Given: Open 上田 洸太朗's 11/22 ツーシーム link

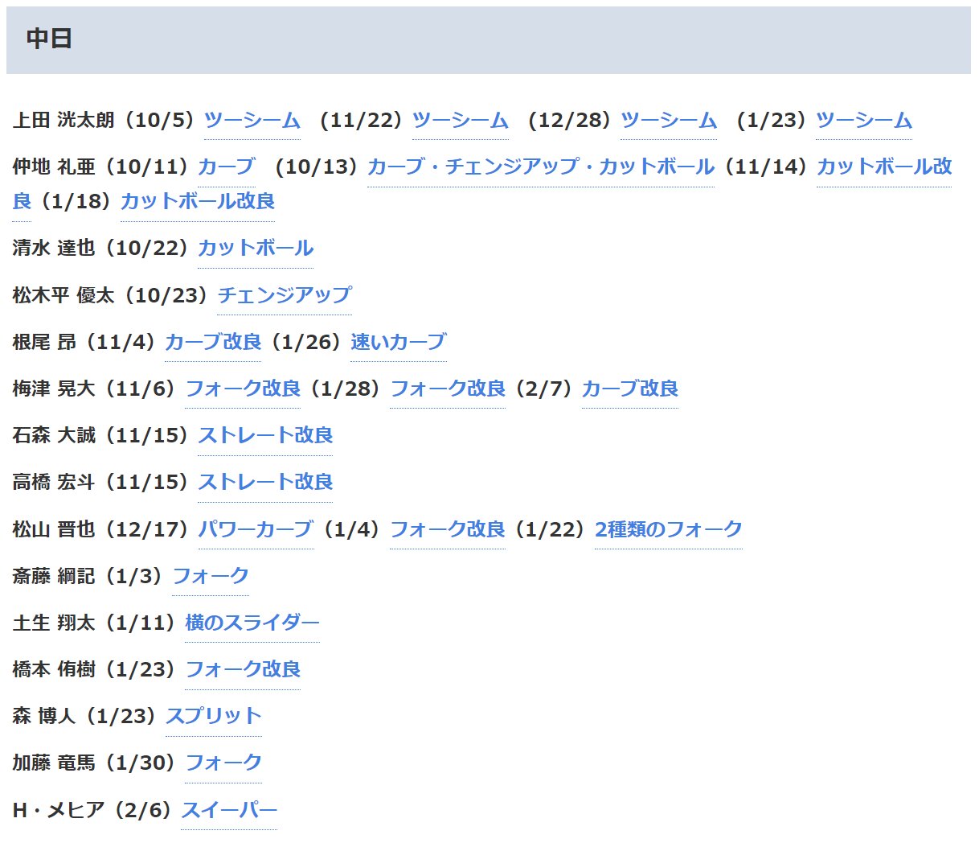Looking at the screenshot, I should tap(460, 121).
